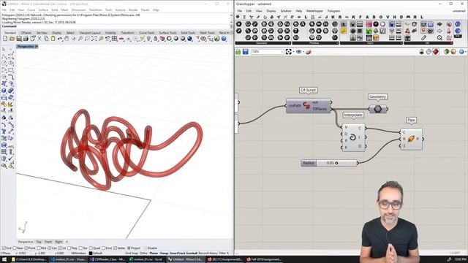Click the Pipe component icon on canvas

point(411,139)
